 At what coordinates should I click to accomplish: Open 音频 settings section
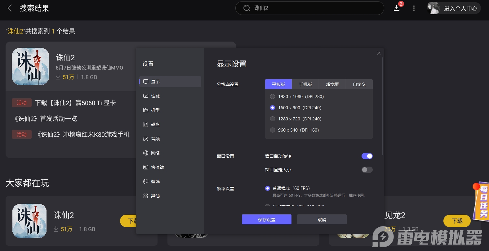170,139
